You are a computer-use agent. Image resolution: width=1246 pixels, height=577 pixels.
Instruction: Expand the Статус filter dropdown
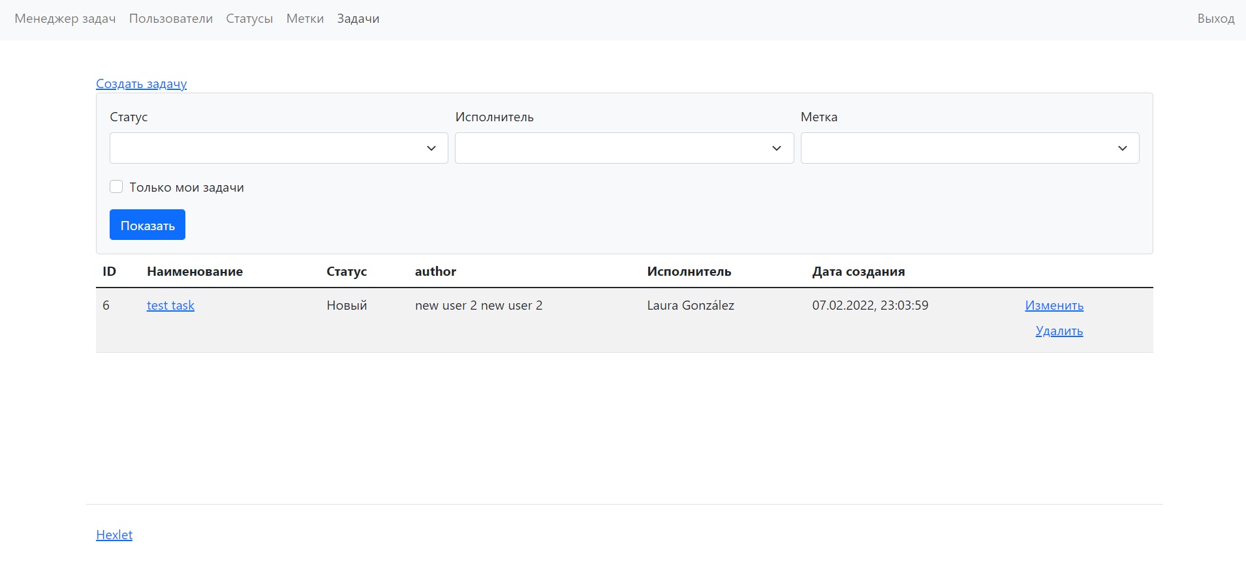[279, 148]
